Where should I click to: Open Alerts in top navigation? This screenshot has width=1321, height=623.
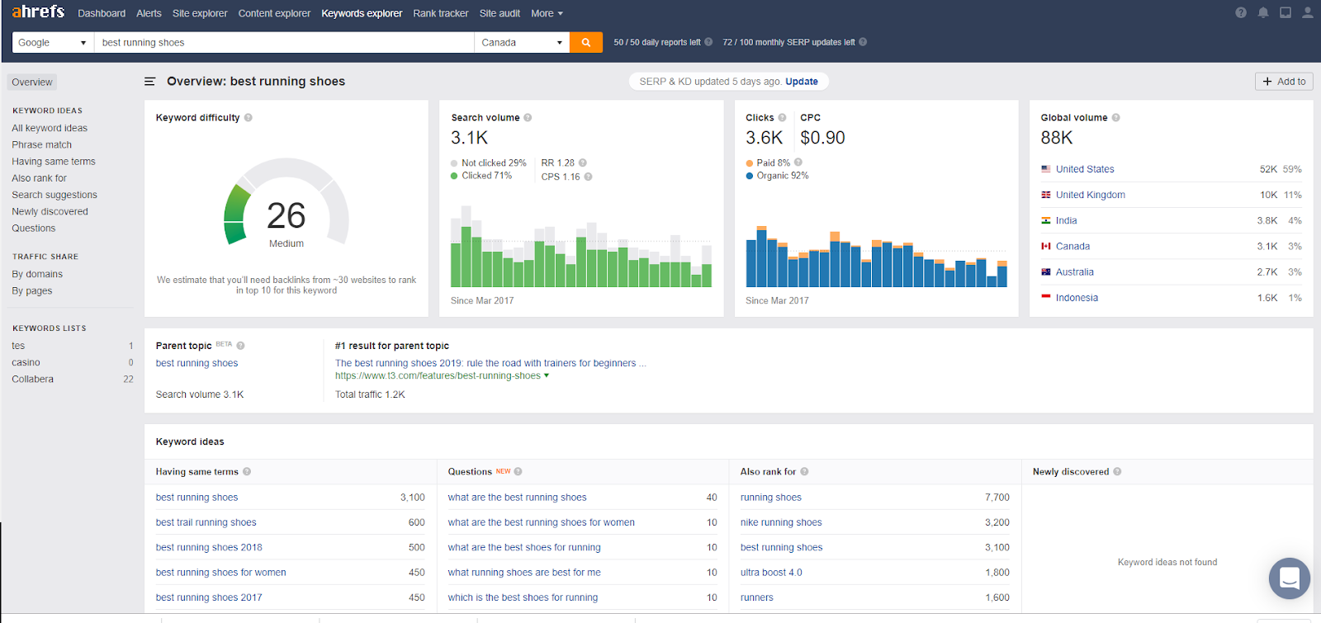(149, 13)
